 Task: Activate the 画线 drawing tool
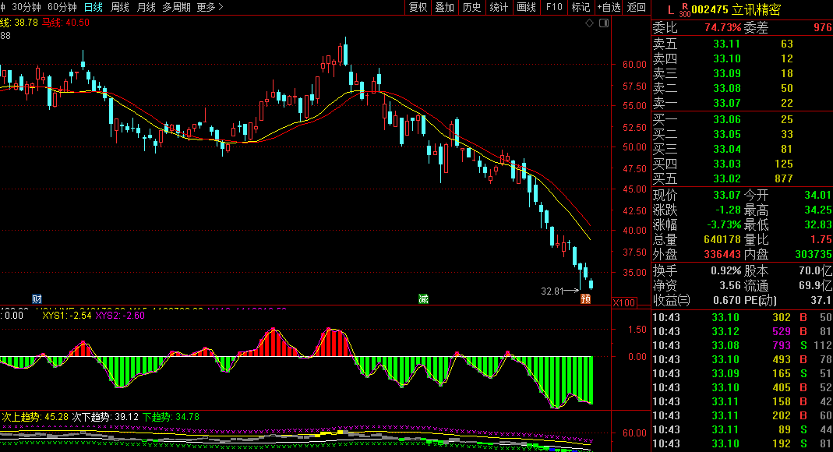(527, 8)
